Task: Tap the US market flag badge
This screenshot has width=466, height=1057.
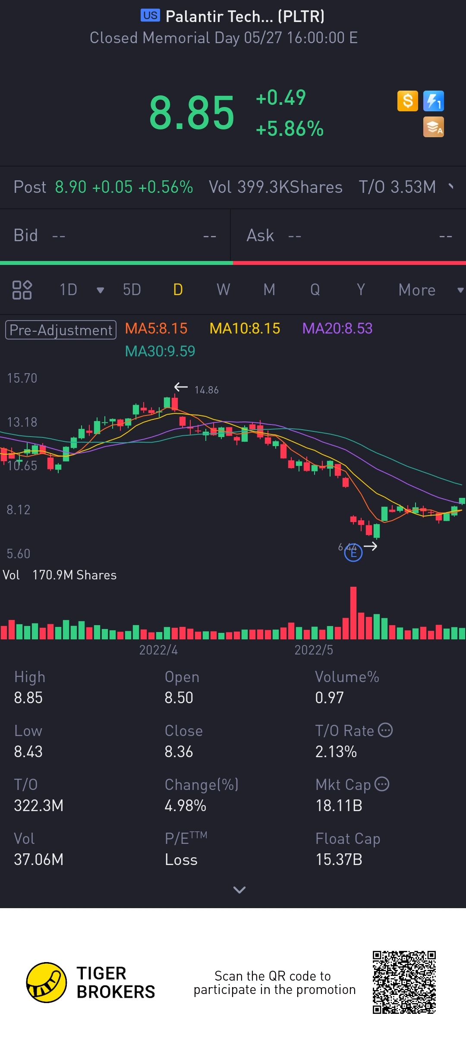Action: [x=151, y=16]
